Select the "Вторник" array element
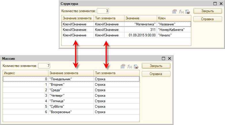Image resolution: width=225 pixels, height=125 pixels. coord(71,84)
